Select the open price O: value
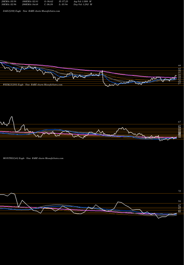 coord(49,1)
